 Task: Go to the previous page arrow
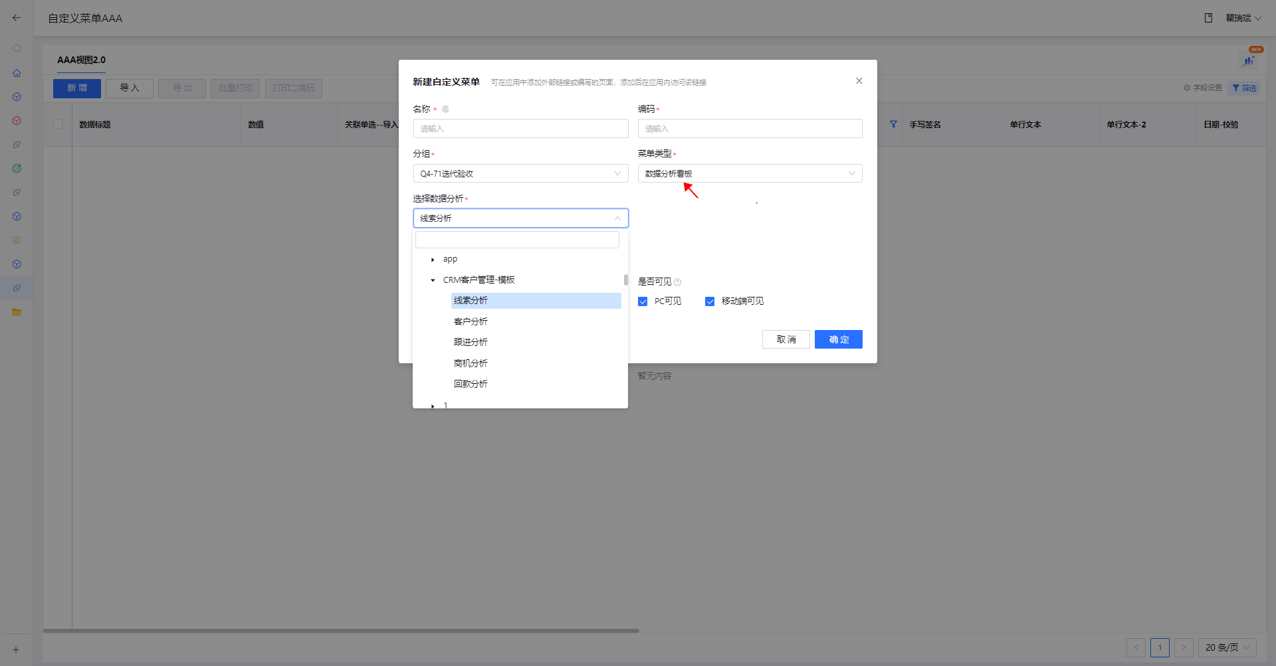click(1136, 647)
